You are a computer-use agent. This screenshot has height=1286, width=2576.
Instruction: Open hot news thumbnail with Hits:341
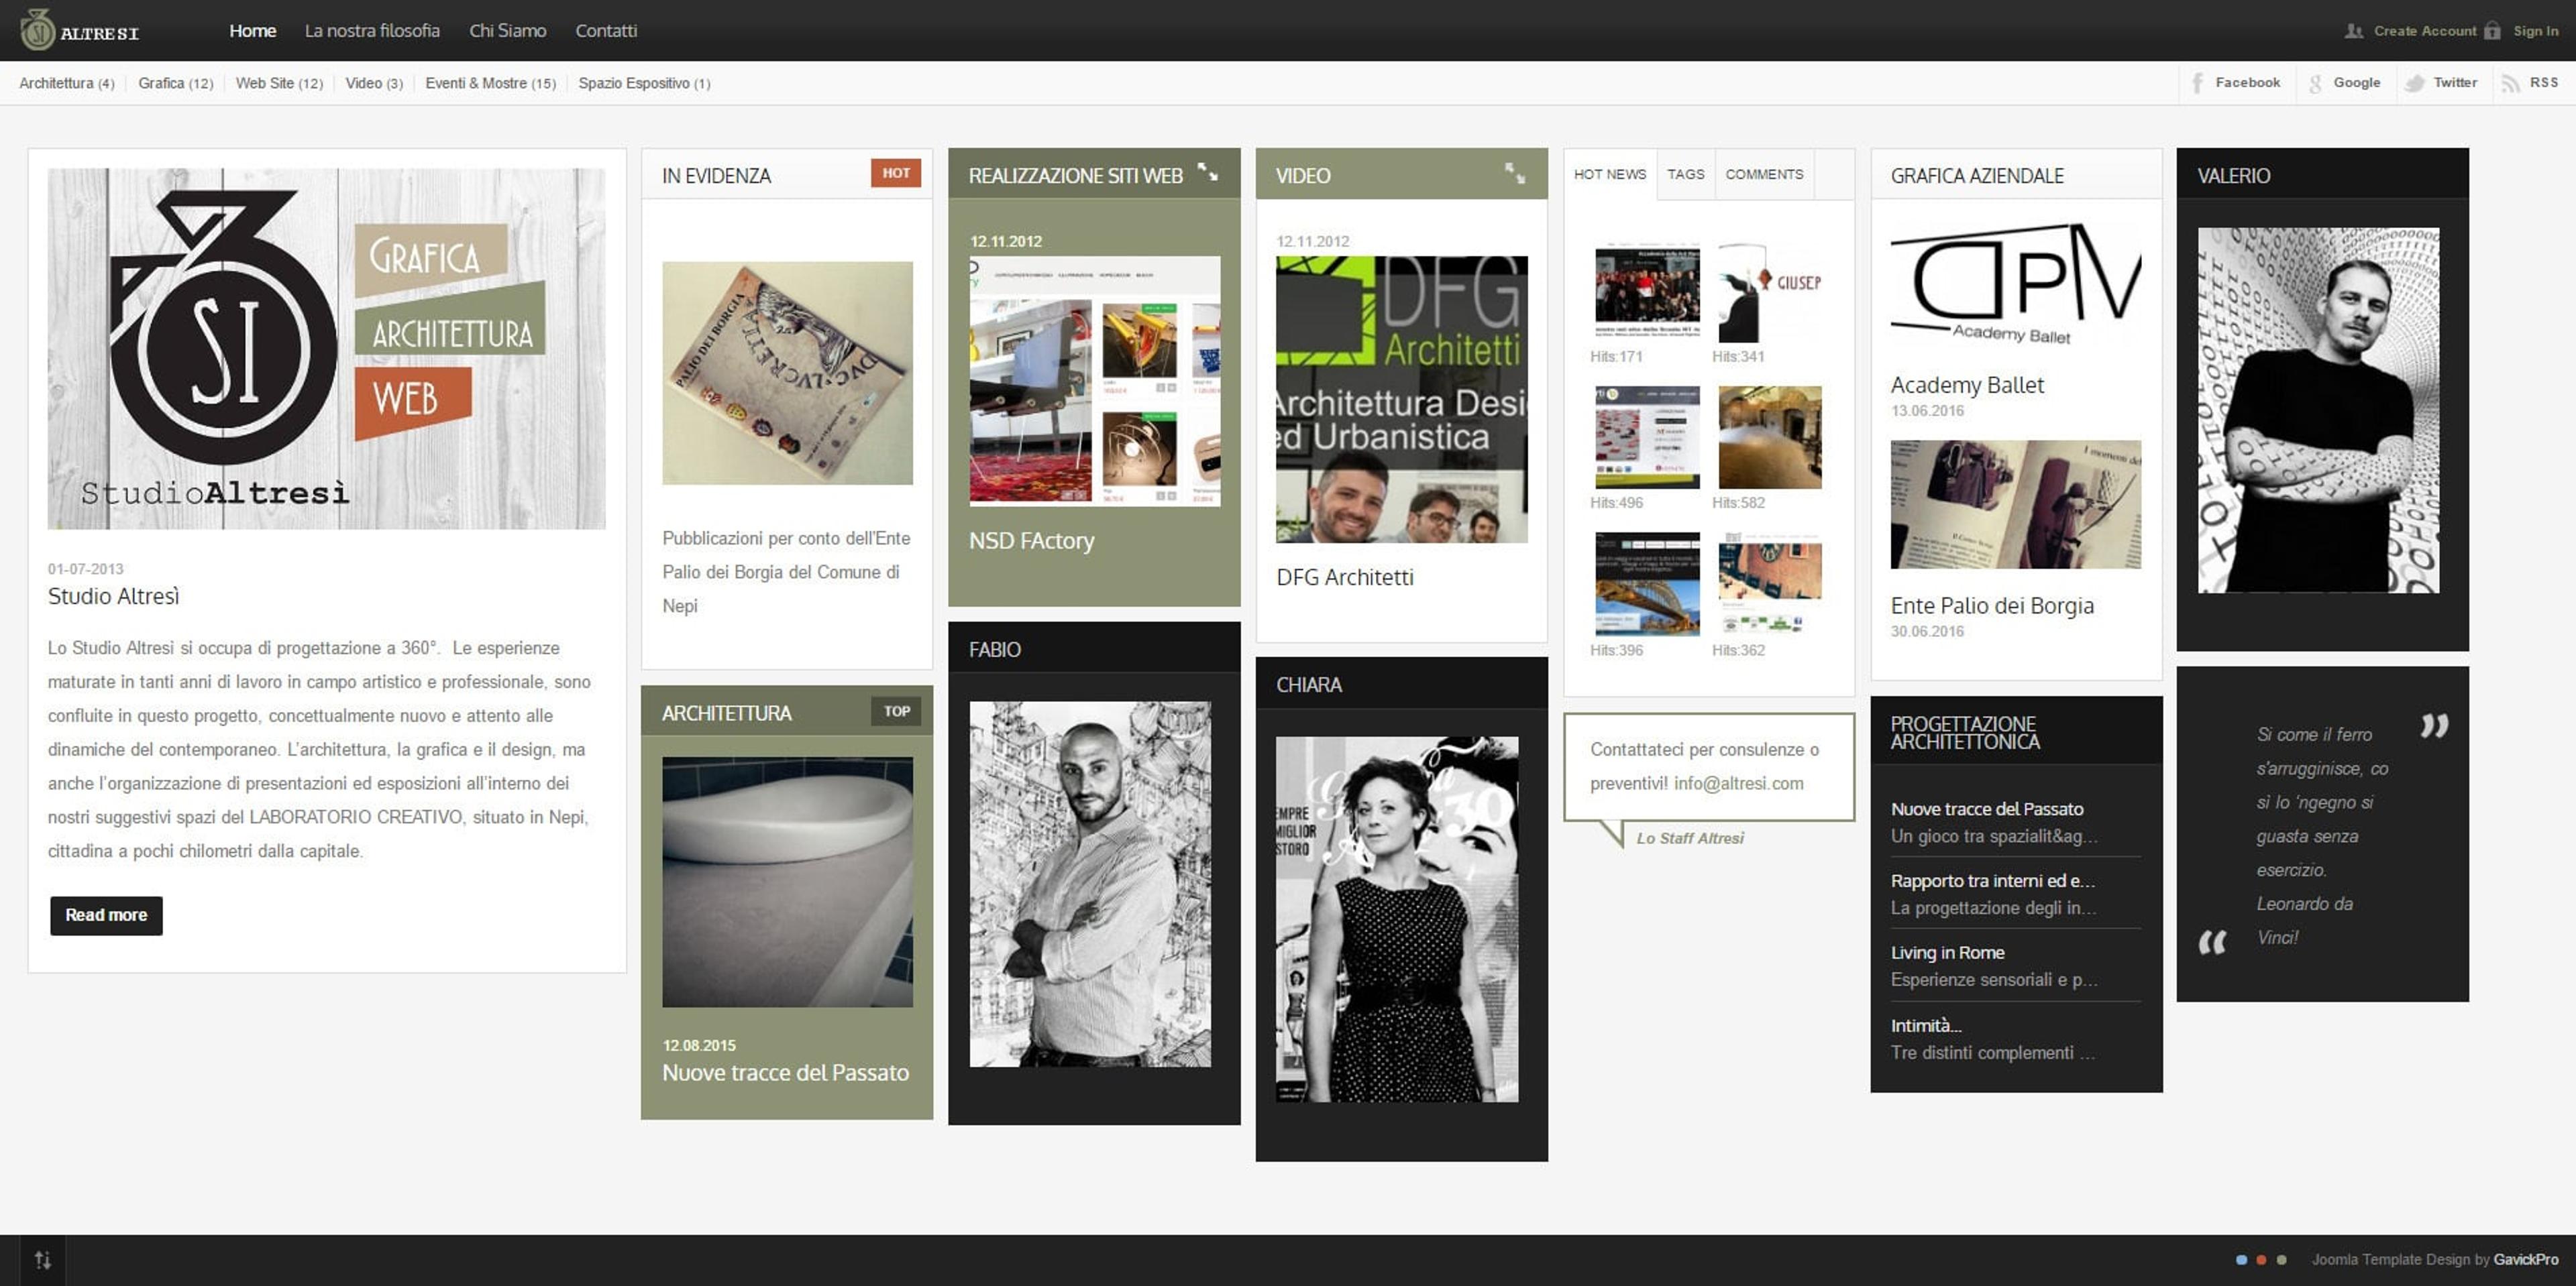coord(1769,292)
